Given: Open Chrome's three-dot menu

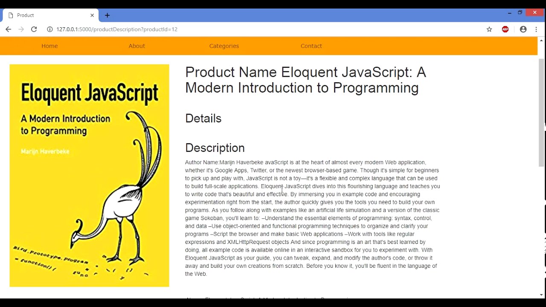Looking at the screenshot, I should (536, 29).
